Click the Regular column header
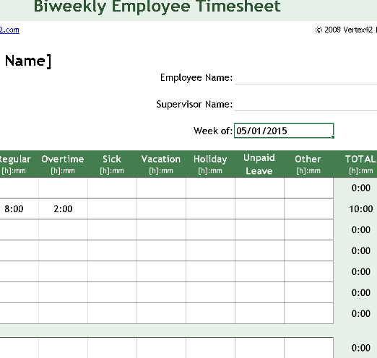377x358 pixels. 19,164
